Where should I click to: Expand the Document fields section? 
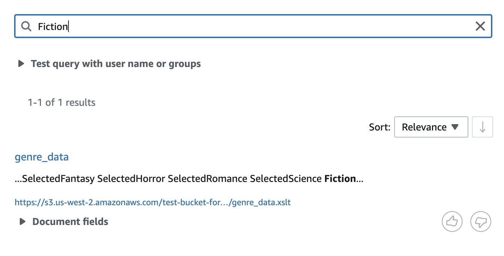64,221
